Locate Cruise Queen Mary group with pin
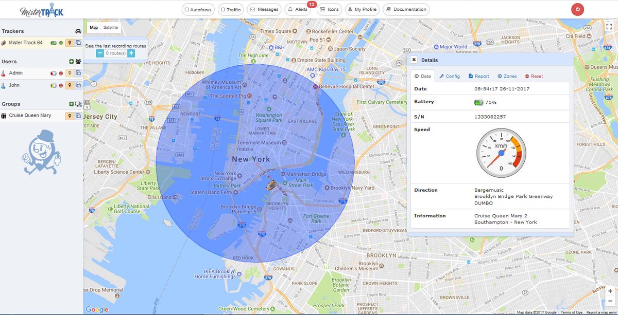This screenshot has height=315, width=618. 70,116
